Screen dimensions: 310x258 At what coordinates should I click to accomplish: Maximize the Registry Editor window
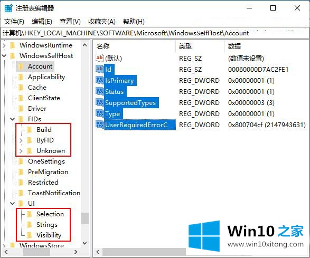point(273,8)
